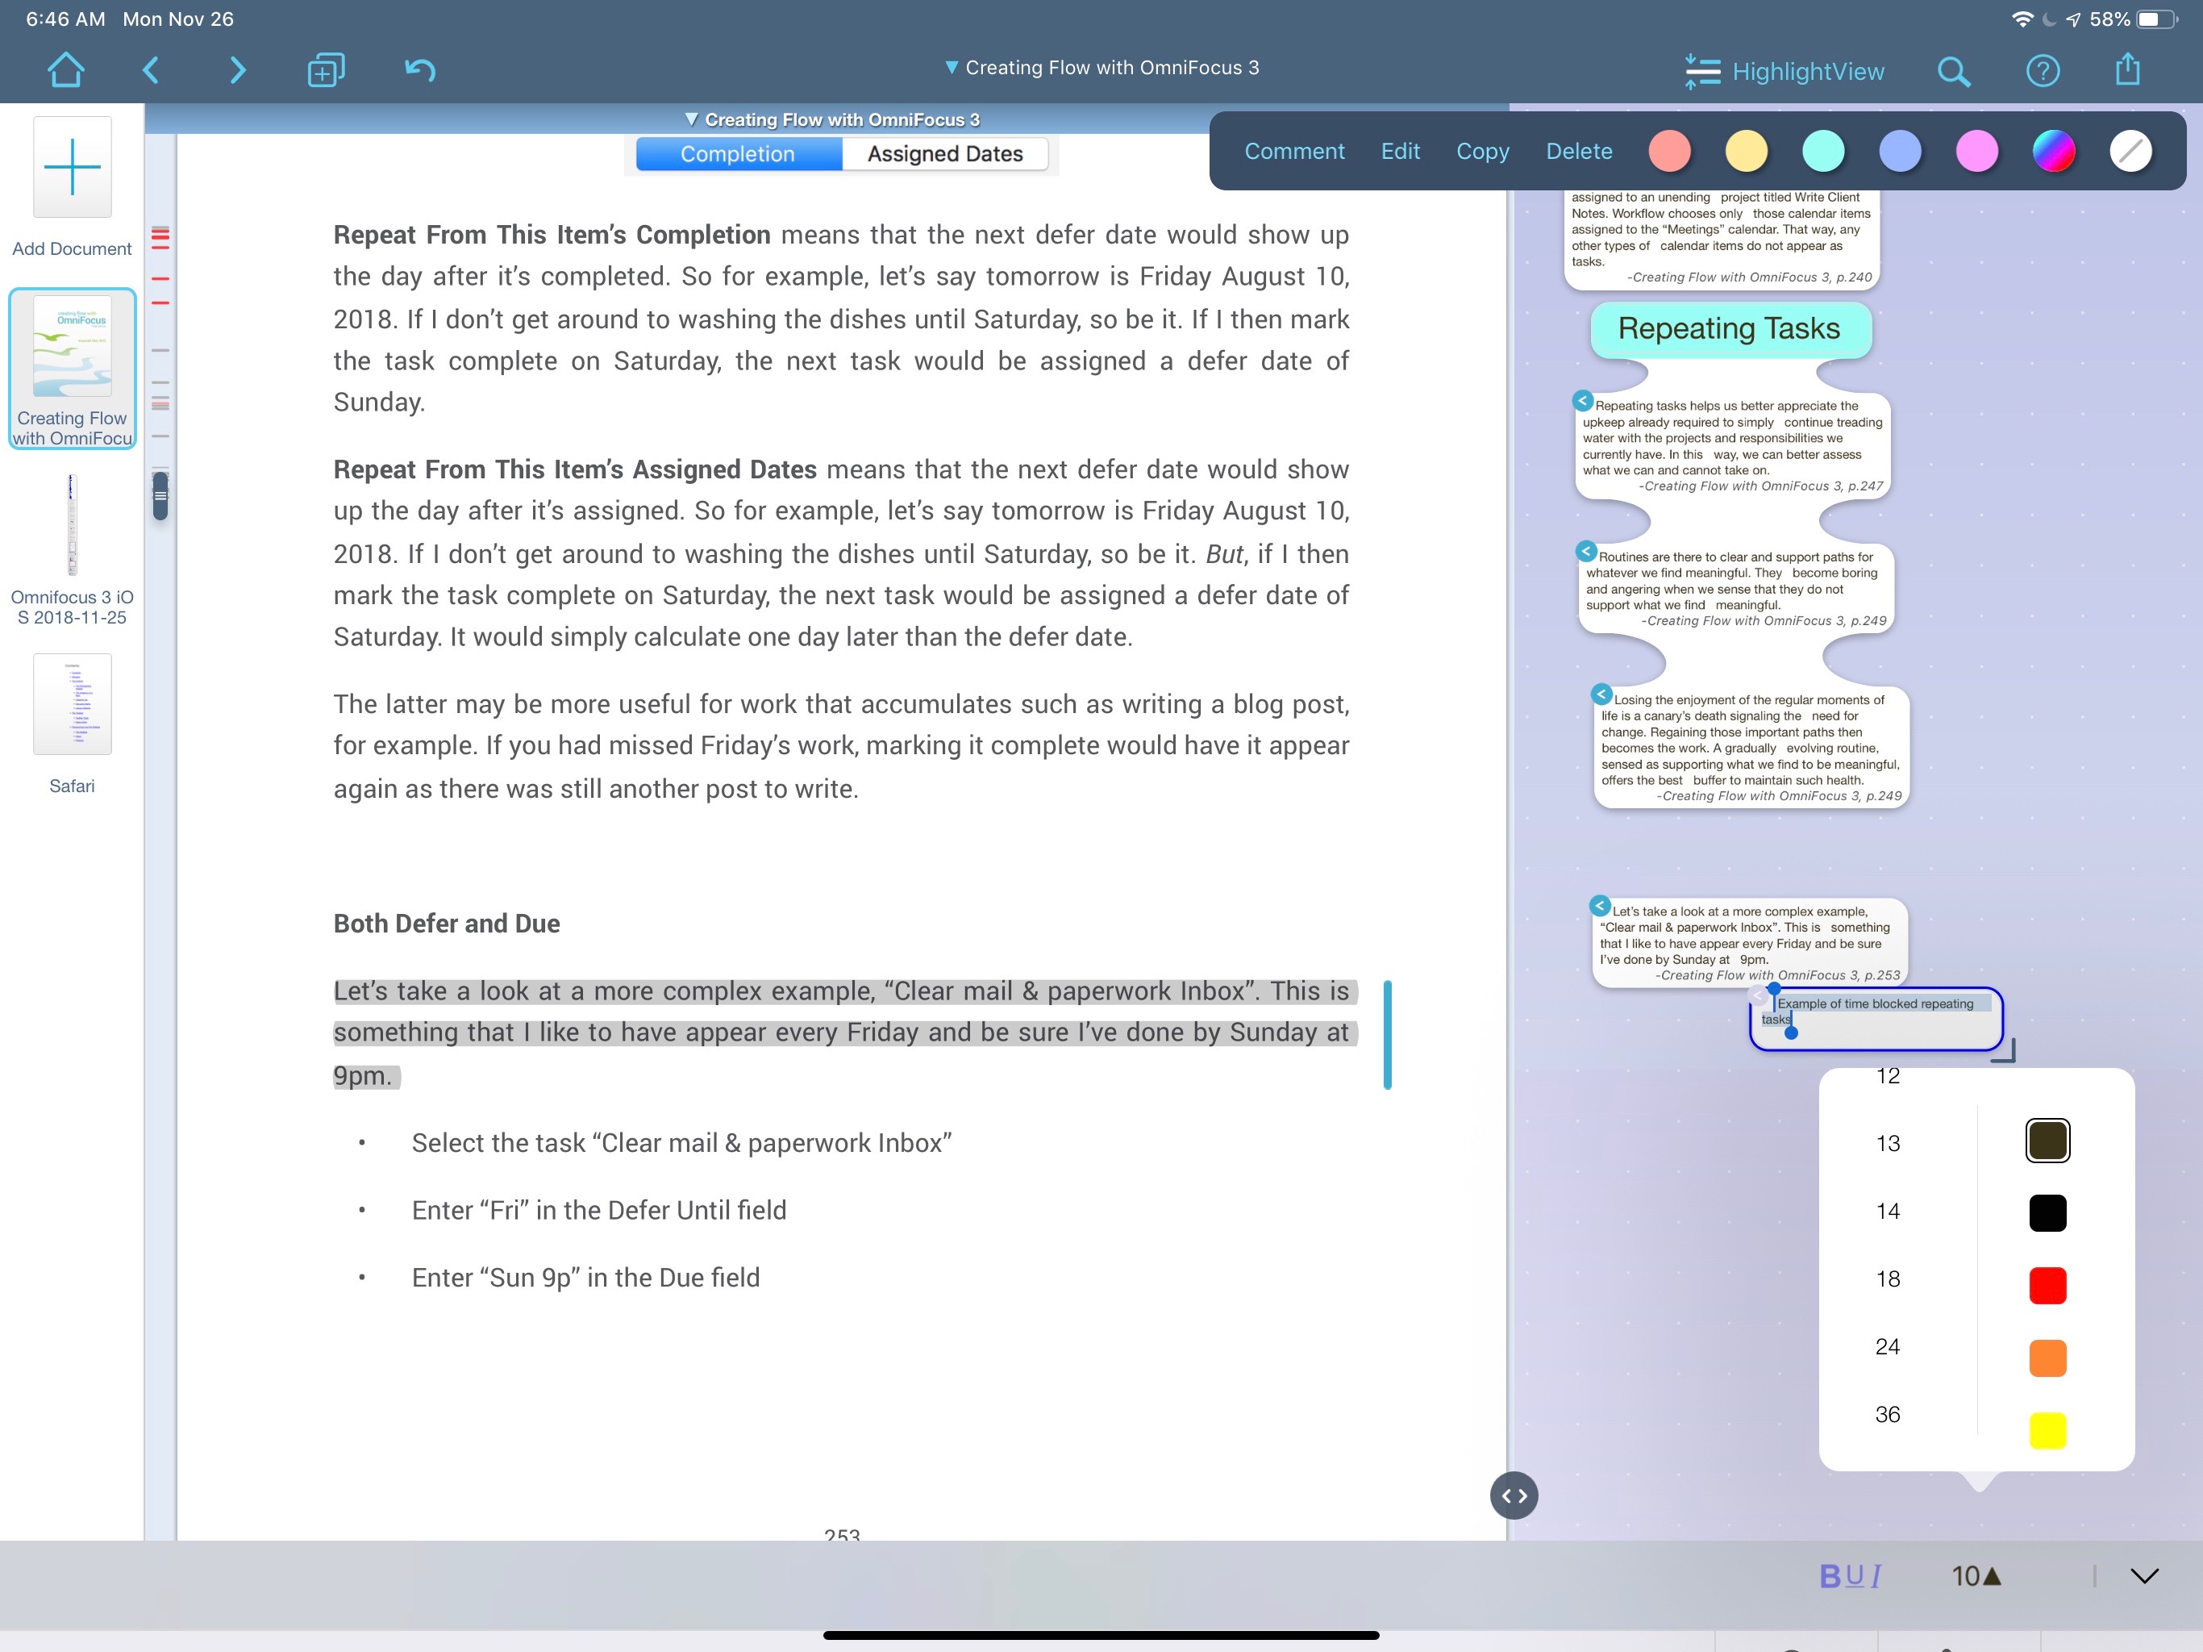The image size is (2203, 1652).
Task: Set font size to 36
Action: (1887, 1414)
